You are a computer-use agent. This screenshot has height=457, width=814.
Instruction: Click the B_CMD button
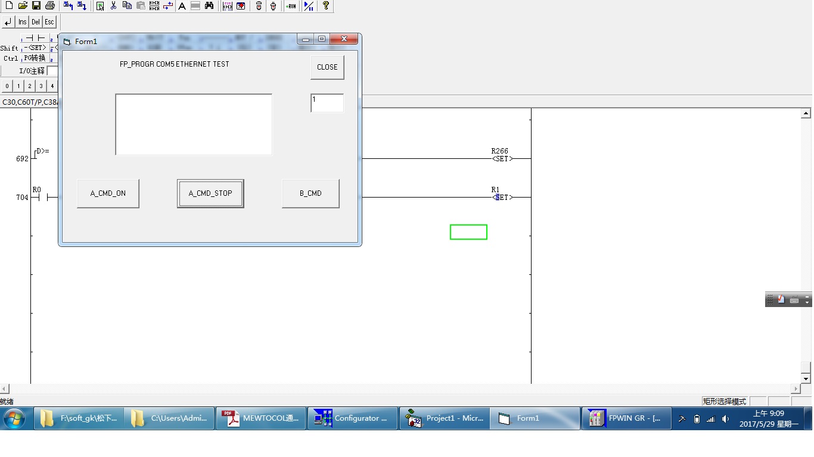(310, 193)
